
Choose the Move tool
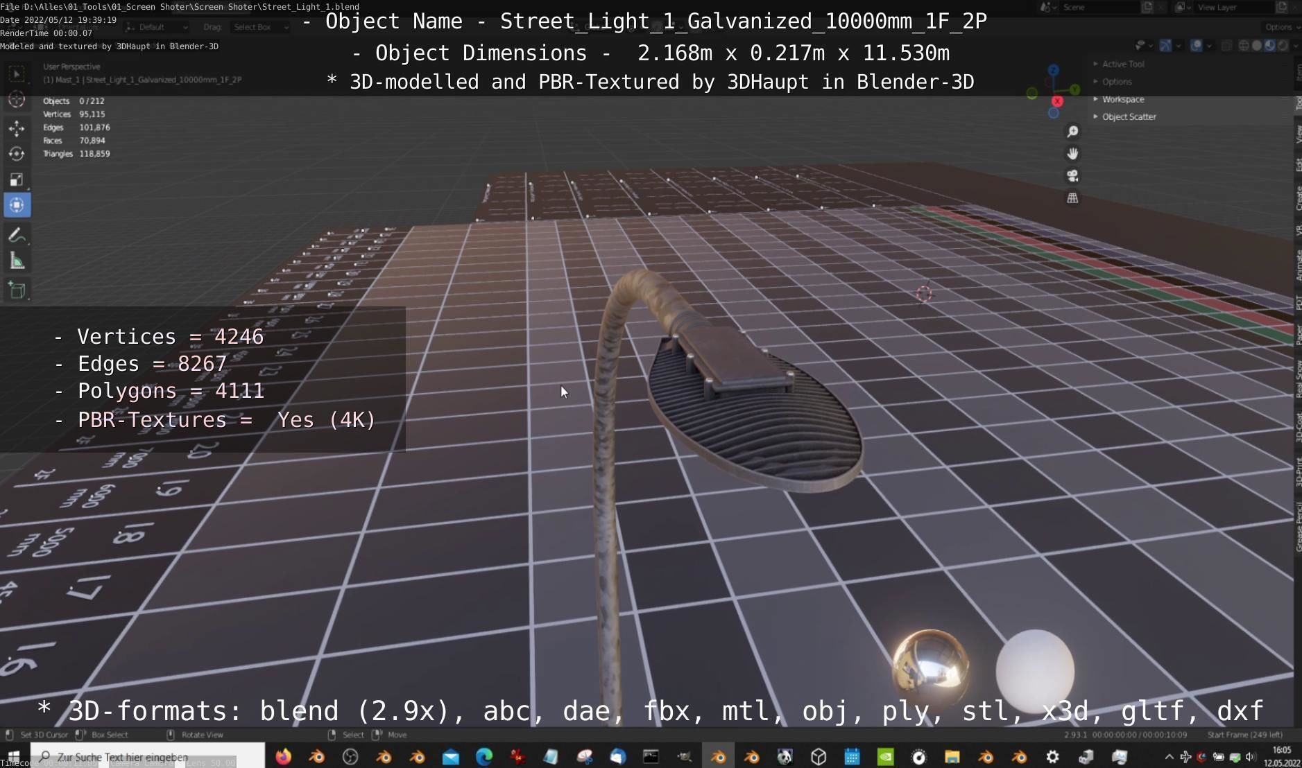point(17,128)
